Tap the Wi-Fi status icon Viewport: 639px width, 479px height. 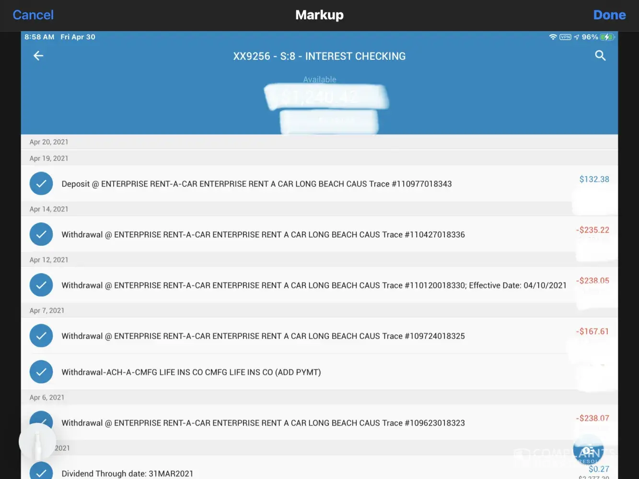coord(553,37)
